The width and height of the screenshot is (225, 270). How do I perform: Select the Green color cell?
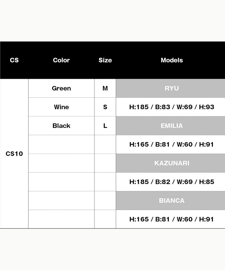(x=61, y=88)
